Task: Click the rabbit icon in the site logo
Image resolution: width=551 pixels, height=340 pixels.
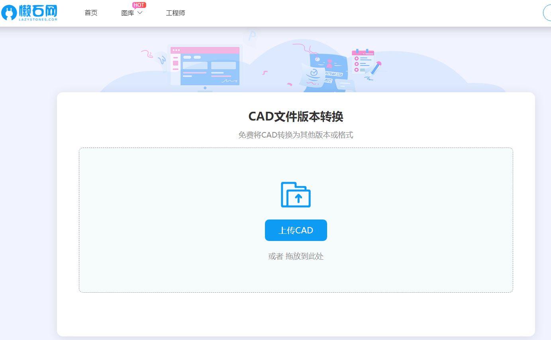Action: pos(9,13)
